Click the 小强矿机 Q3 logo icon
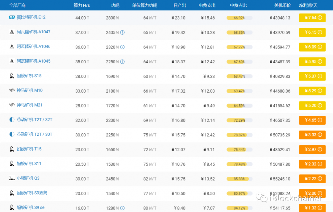This screenshot has height=212, width=333. (12, 178)
